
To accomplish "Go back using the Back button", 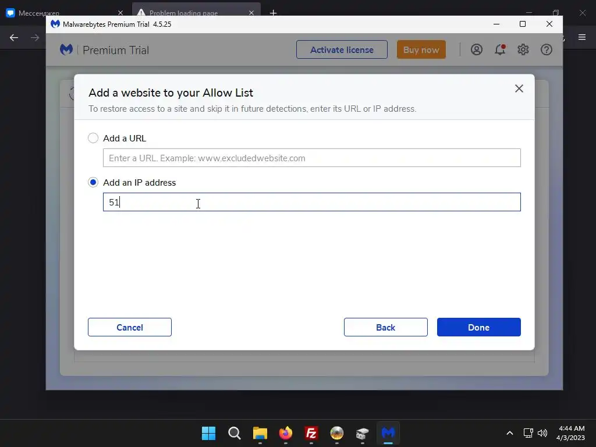I will click(x=385, y=327).
